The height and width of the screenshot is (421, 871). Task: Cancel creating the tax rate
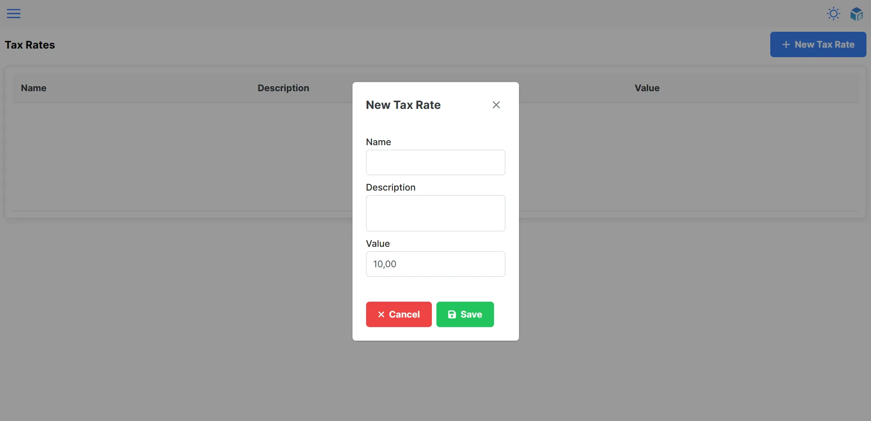[398, 314]
